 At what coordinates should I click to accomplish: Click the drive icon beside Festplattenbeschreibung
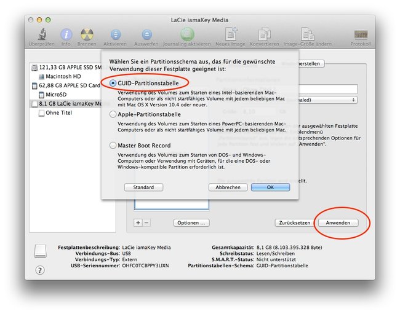point(40,251)
